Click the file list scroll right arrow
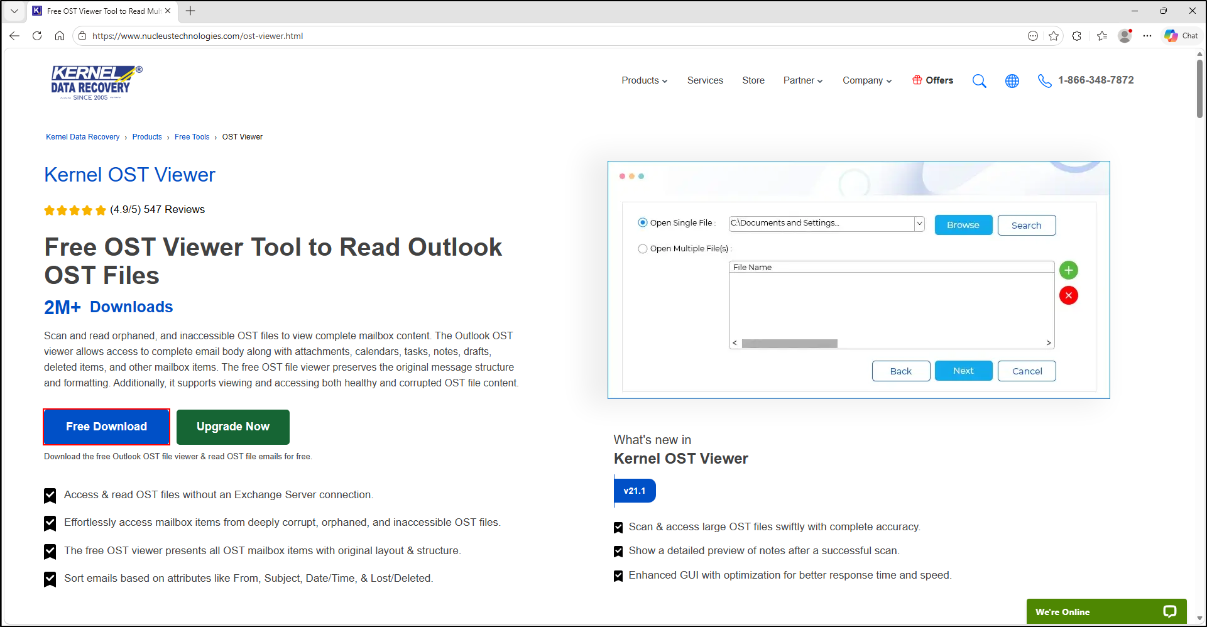Image resolution: width=1207 pixels, height=627 pixels. click(x=1049, y=343)
